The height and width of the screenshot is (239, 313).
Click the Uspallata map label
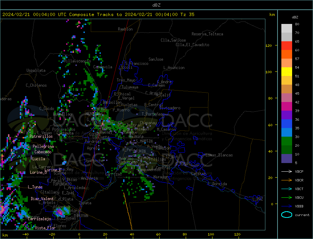[x=36, y=70]
